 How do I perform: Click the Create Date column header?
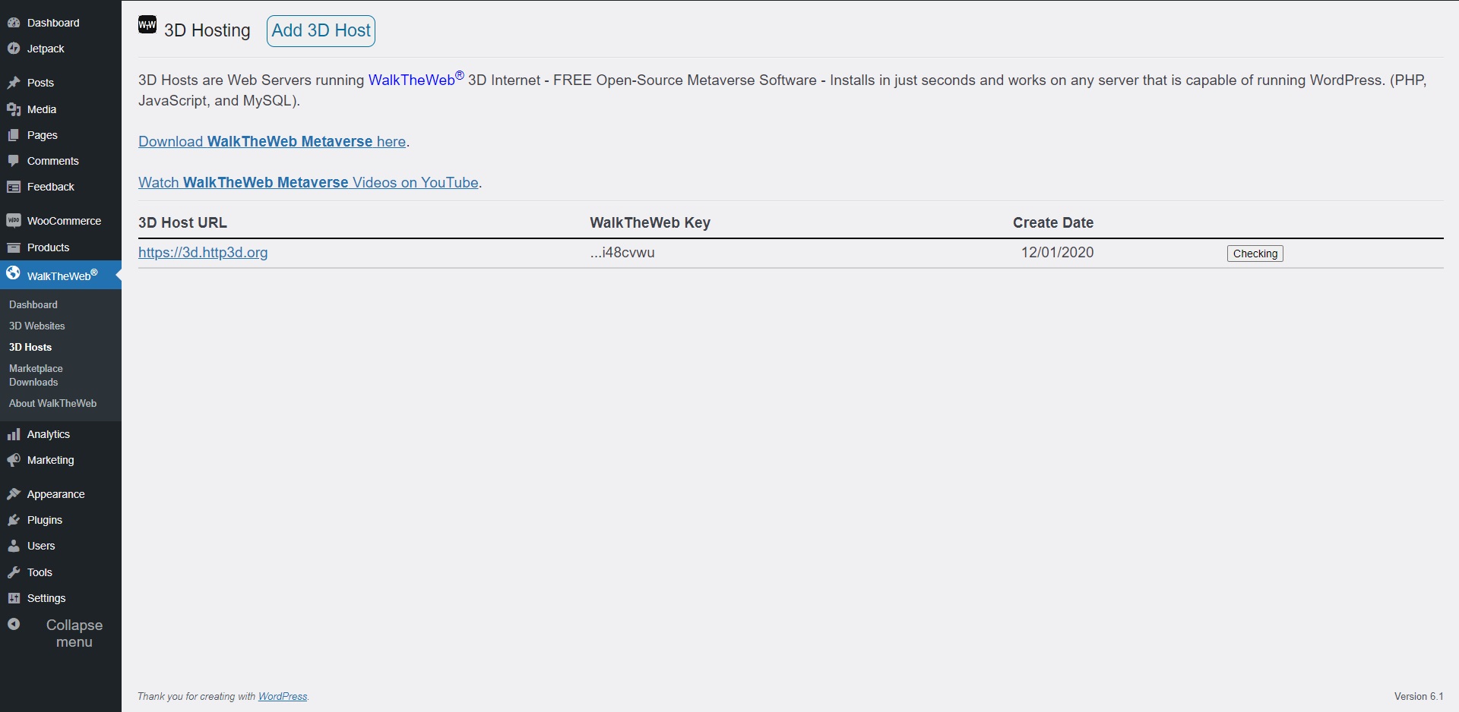(x=1053, y=222)
